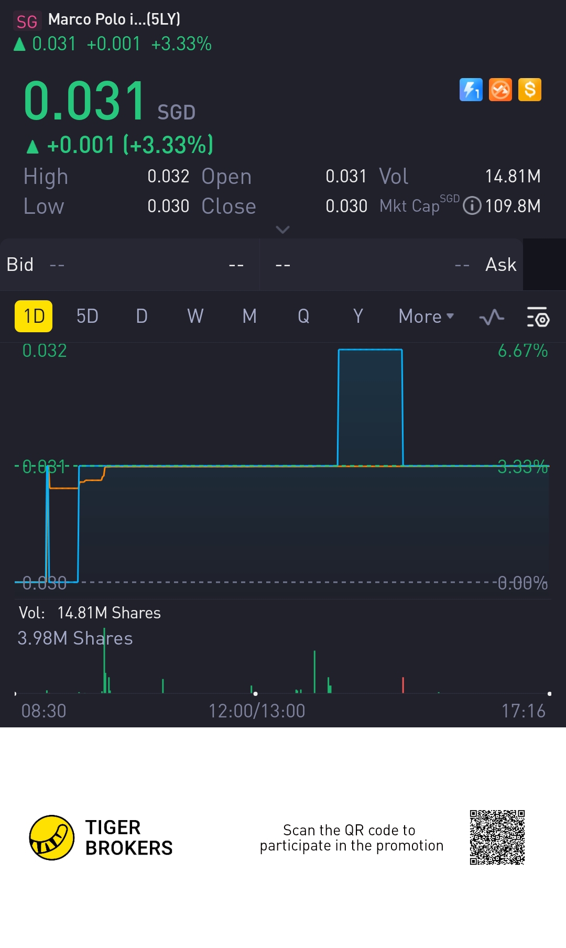Tap the SG market badge
This screenshot has height=948, width=566.
[27, 21]
